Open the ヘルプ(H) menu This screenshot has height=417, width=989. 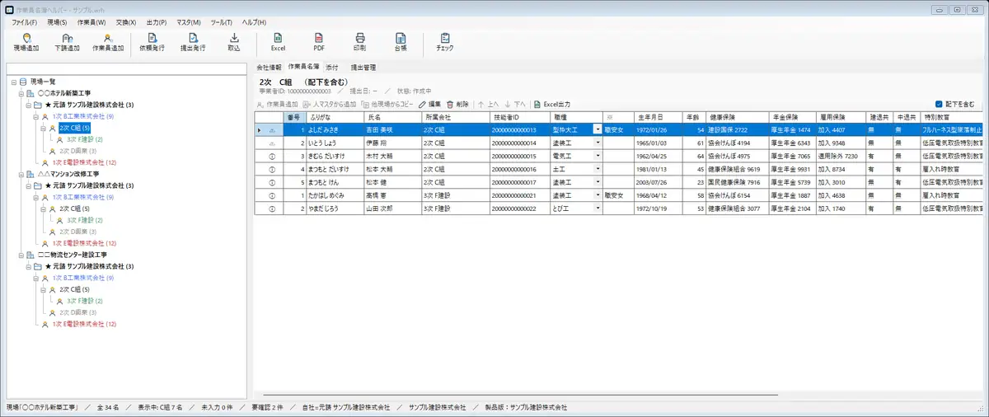pyautogui.click(x=255, y=21)
